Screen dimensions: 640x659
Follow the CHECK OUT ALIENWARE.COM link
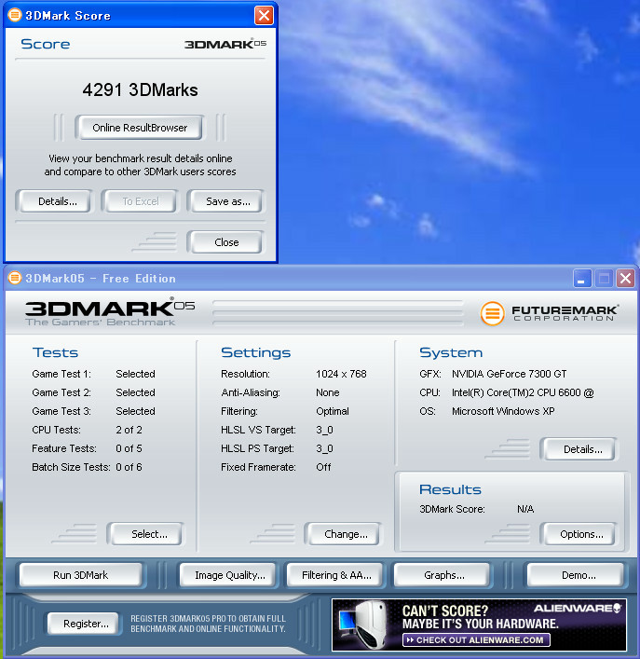476,640
